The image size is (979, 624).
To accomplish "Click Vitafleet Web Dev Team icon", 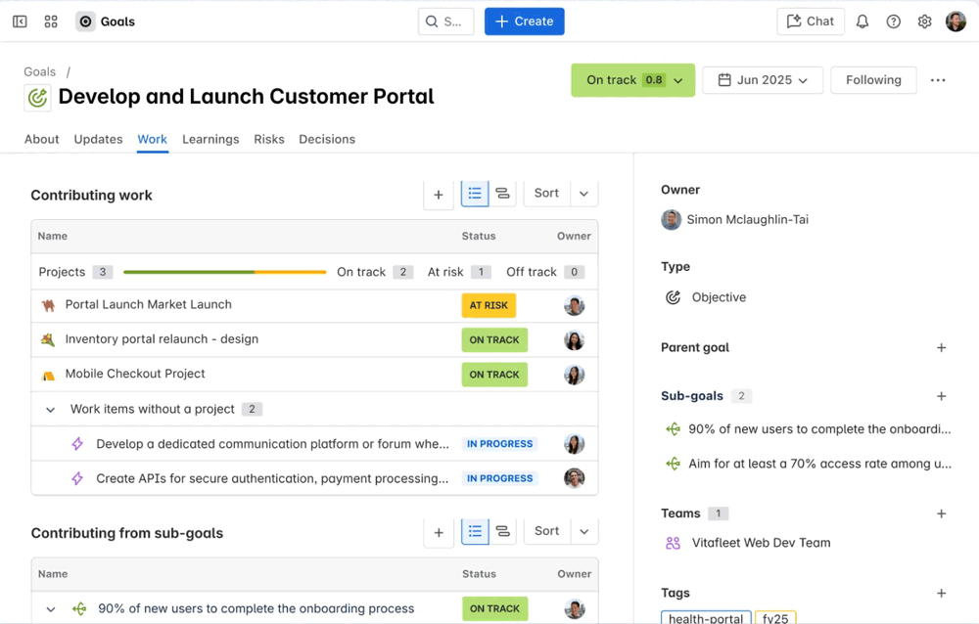I will (674, 543).
